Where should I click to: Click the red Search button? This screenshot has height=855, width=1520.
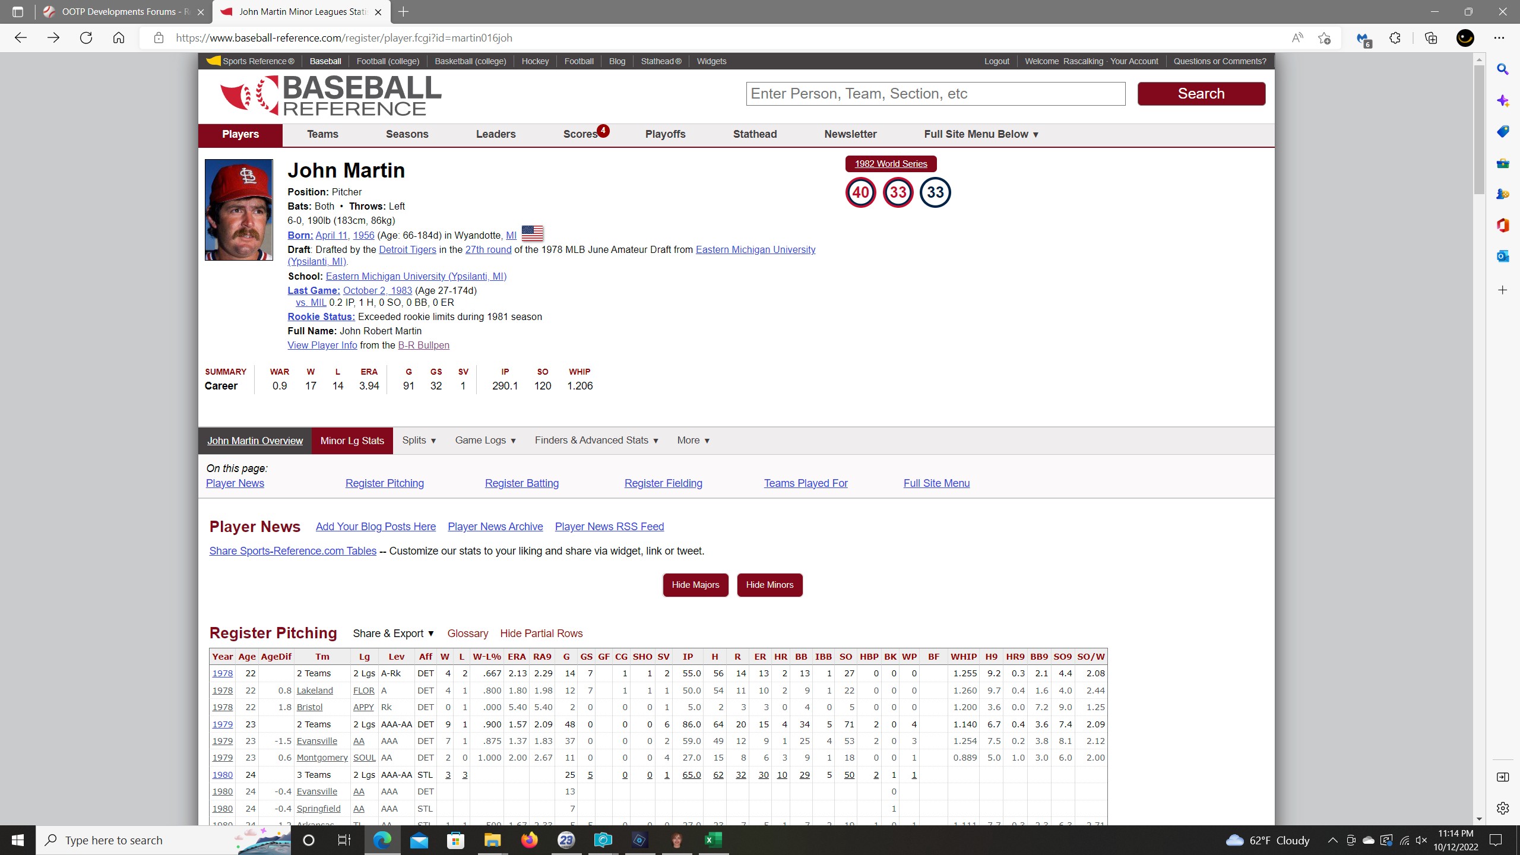(x=1201, y=94)
